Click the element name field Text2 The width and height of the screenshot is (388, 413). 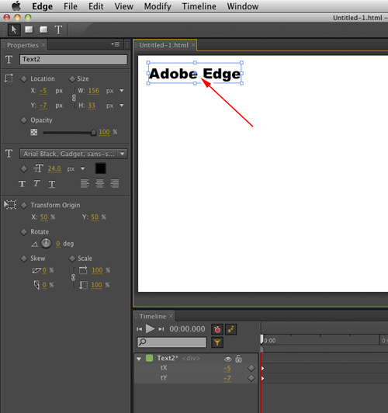tap(74, 60)
